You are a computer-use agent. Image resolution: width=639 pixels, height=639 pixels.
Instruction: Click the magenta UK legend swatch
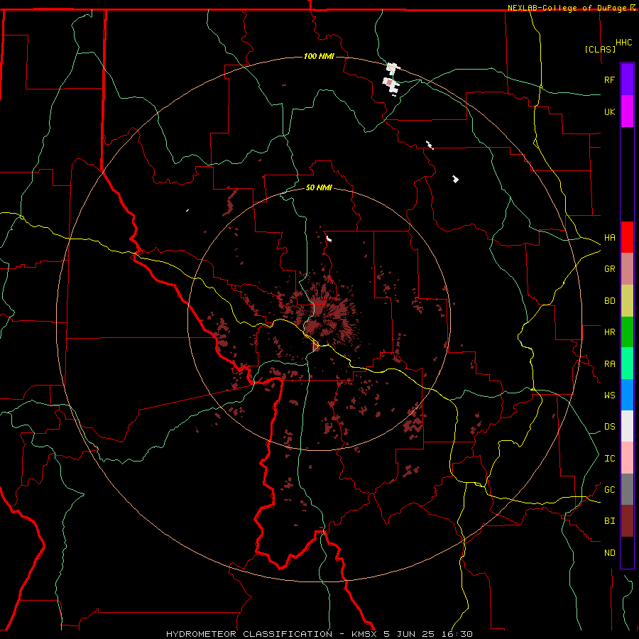point(627,111)
